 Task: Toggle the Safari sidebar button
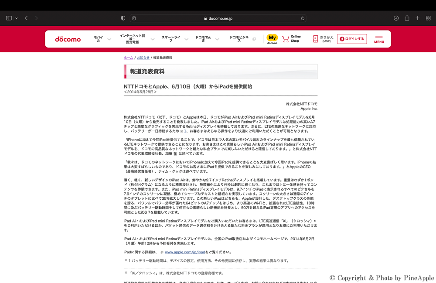(9, 18)
